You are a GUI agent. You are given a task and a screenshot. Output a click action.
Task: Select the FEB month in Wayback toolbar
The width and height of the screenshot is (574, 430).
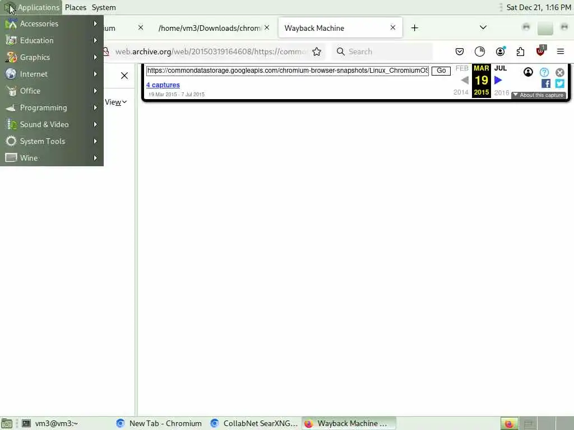coord(462,68)
